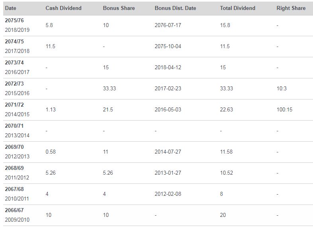Click the 0.58 cash dividend value

(51, 152)
